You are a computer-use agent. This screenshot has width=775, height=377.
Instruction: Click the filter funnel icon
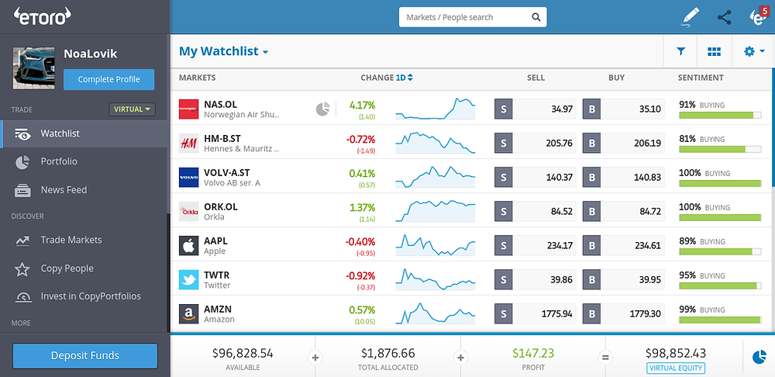(x=680, y=51)
